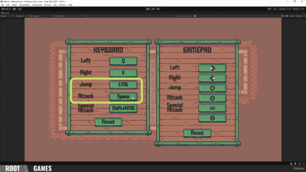The width and height of the screenshot is (306, 172).
Task: Open the 16:9 Aspect dropdown
Action: pos(40,16)
